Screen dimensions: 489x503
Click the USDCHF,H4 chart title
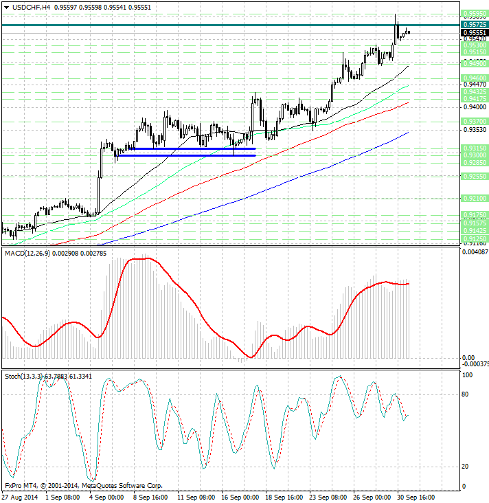pyautogui.click(x=26, y=7)
